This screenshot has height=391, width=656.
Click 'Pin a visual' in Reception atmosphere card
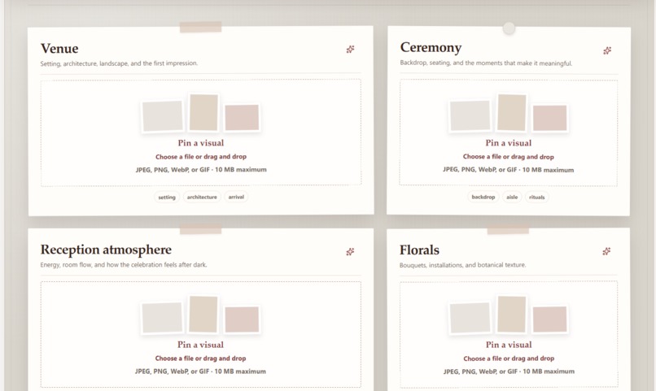200,345
